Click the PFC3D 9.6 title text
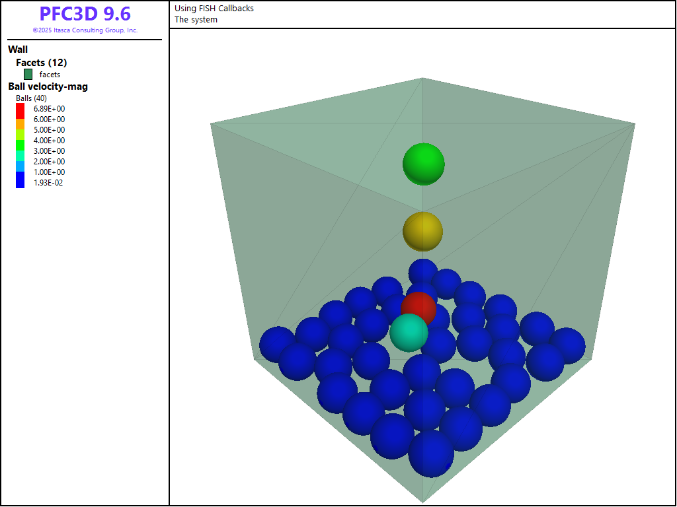Screen dimensions: 677x507 85,14
